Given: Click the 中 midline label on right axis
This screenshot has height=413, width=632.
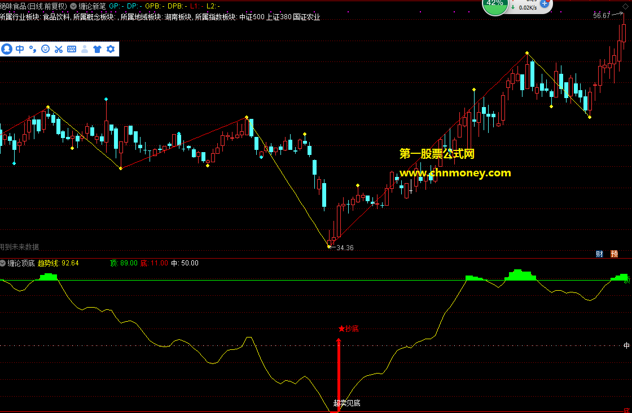Looking at the screenshot, I should pyautogui.click(x=626, y=346).
